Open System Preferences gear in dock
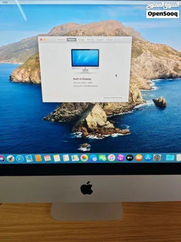Image resolution: width=181 pixels, height=242 pixels. pos(157,158)
